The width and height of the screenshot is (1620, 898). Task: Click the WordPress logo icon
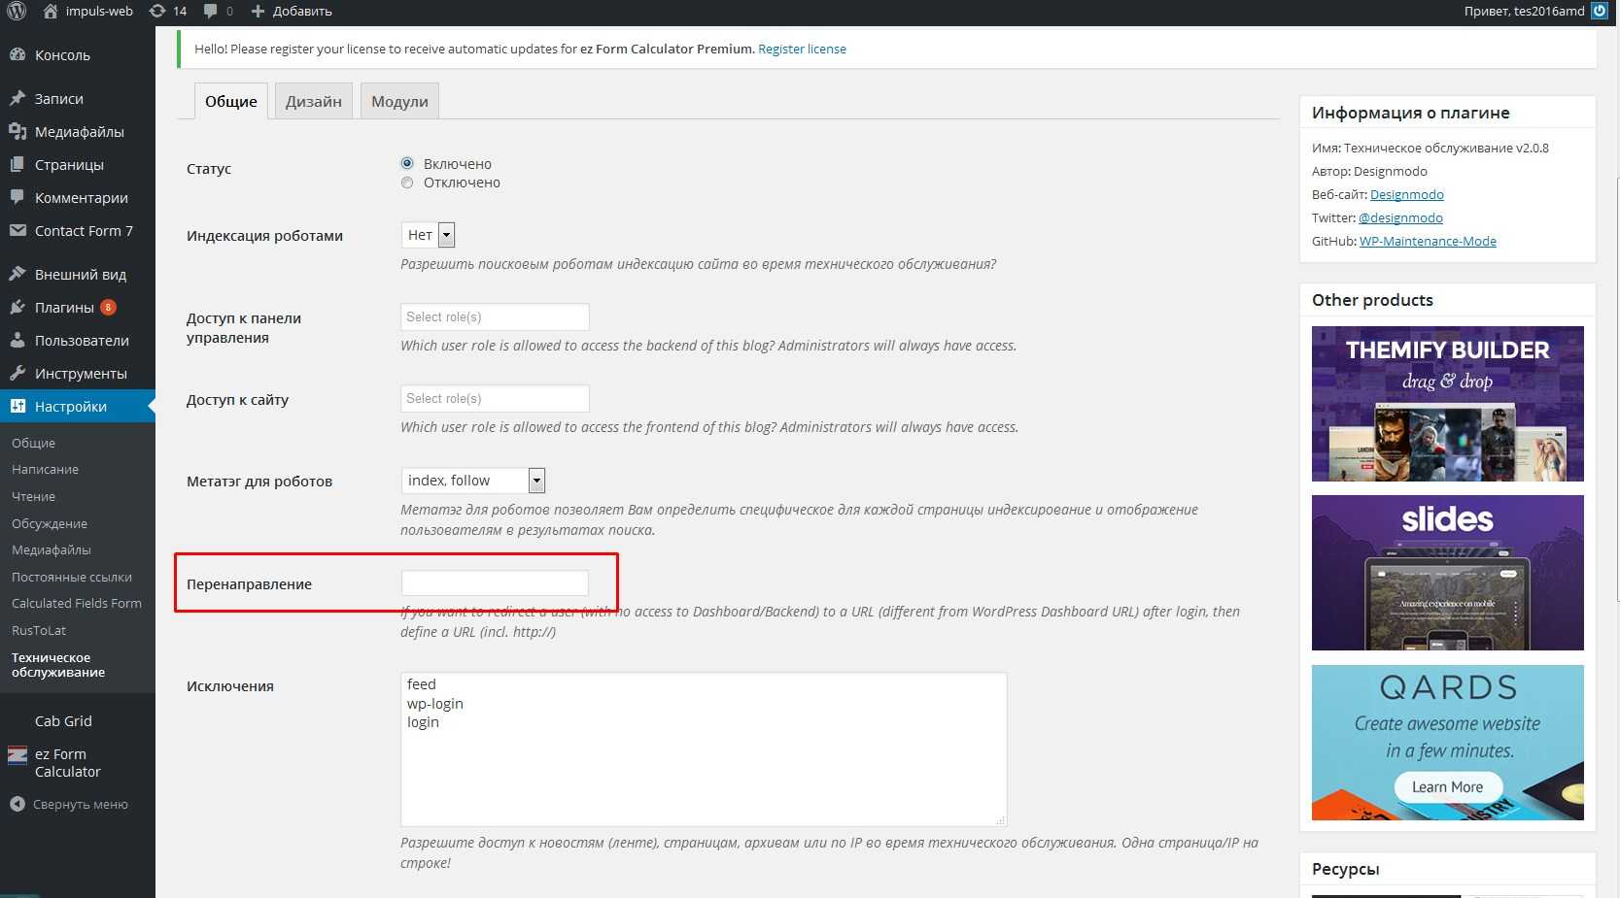point(17,11)
